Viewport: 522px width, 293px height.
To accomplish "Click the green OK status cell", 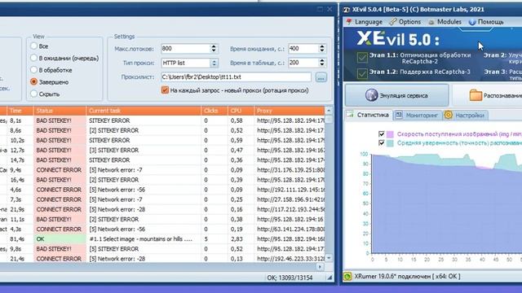I will click(60, 238).
